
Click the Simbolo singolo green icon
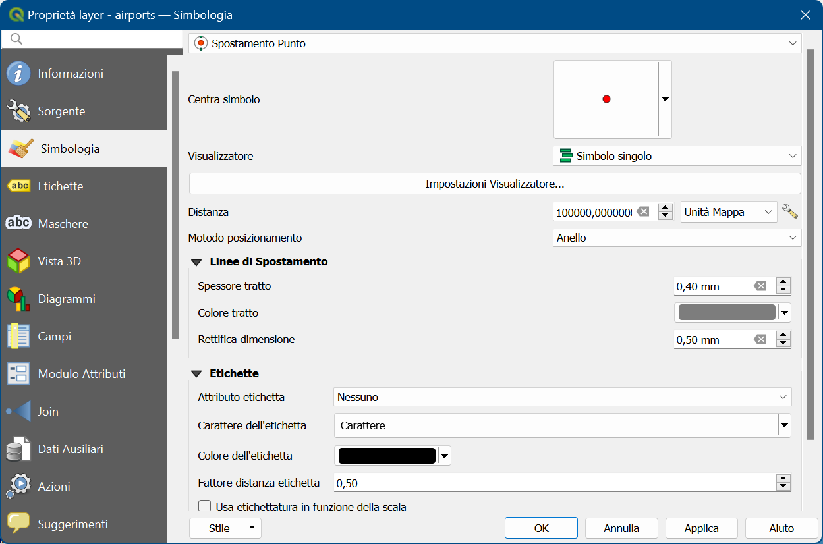[565, 156]
